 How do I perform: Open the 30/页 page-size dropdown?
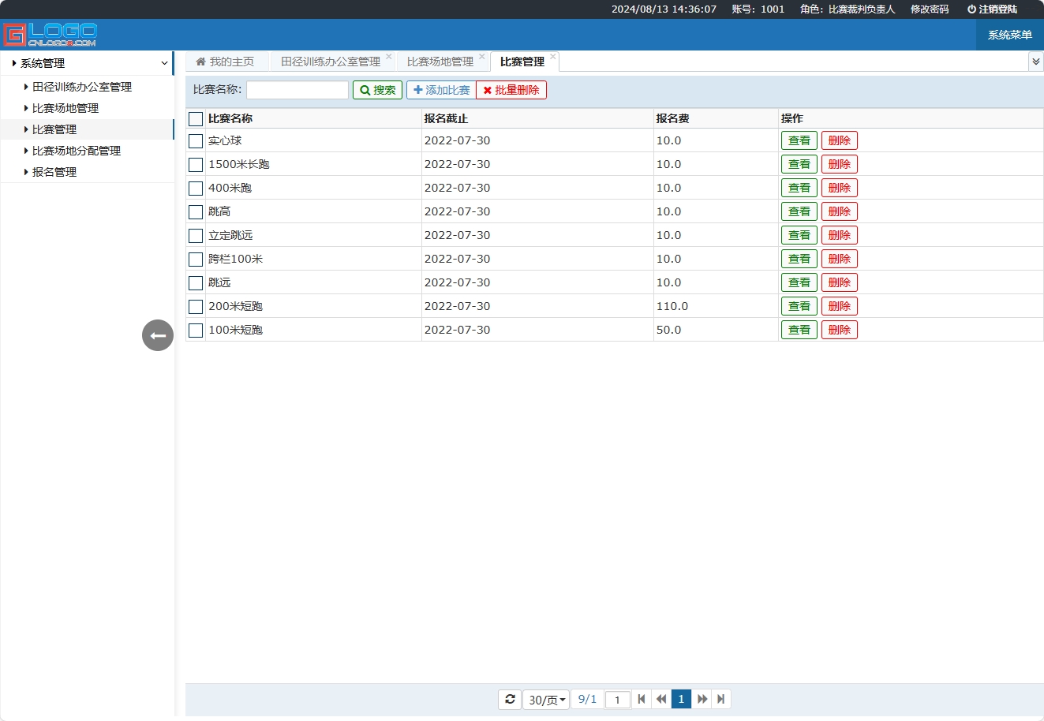point(545,699)
